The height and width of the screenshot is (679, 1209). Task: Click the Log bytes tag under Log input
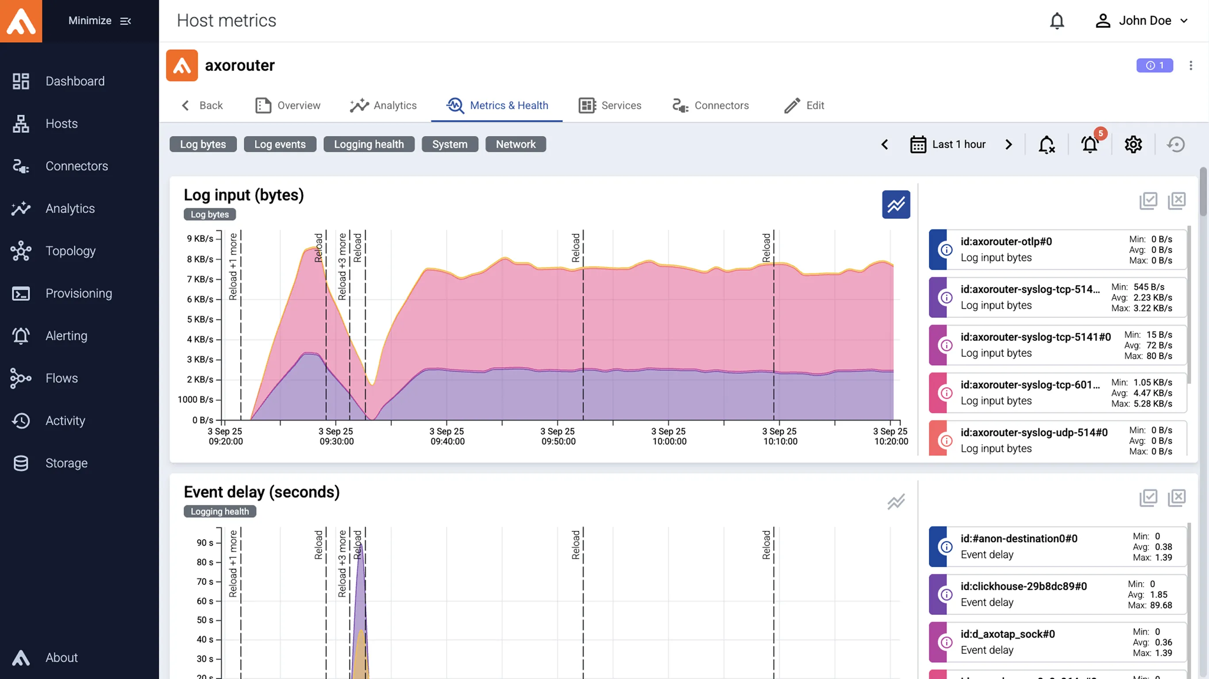210,214
